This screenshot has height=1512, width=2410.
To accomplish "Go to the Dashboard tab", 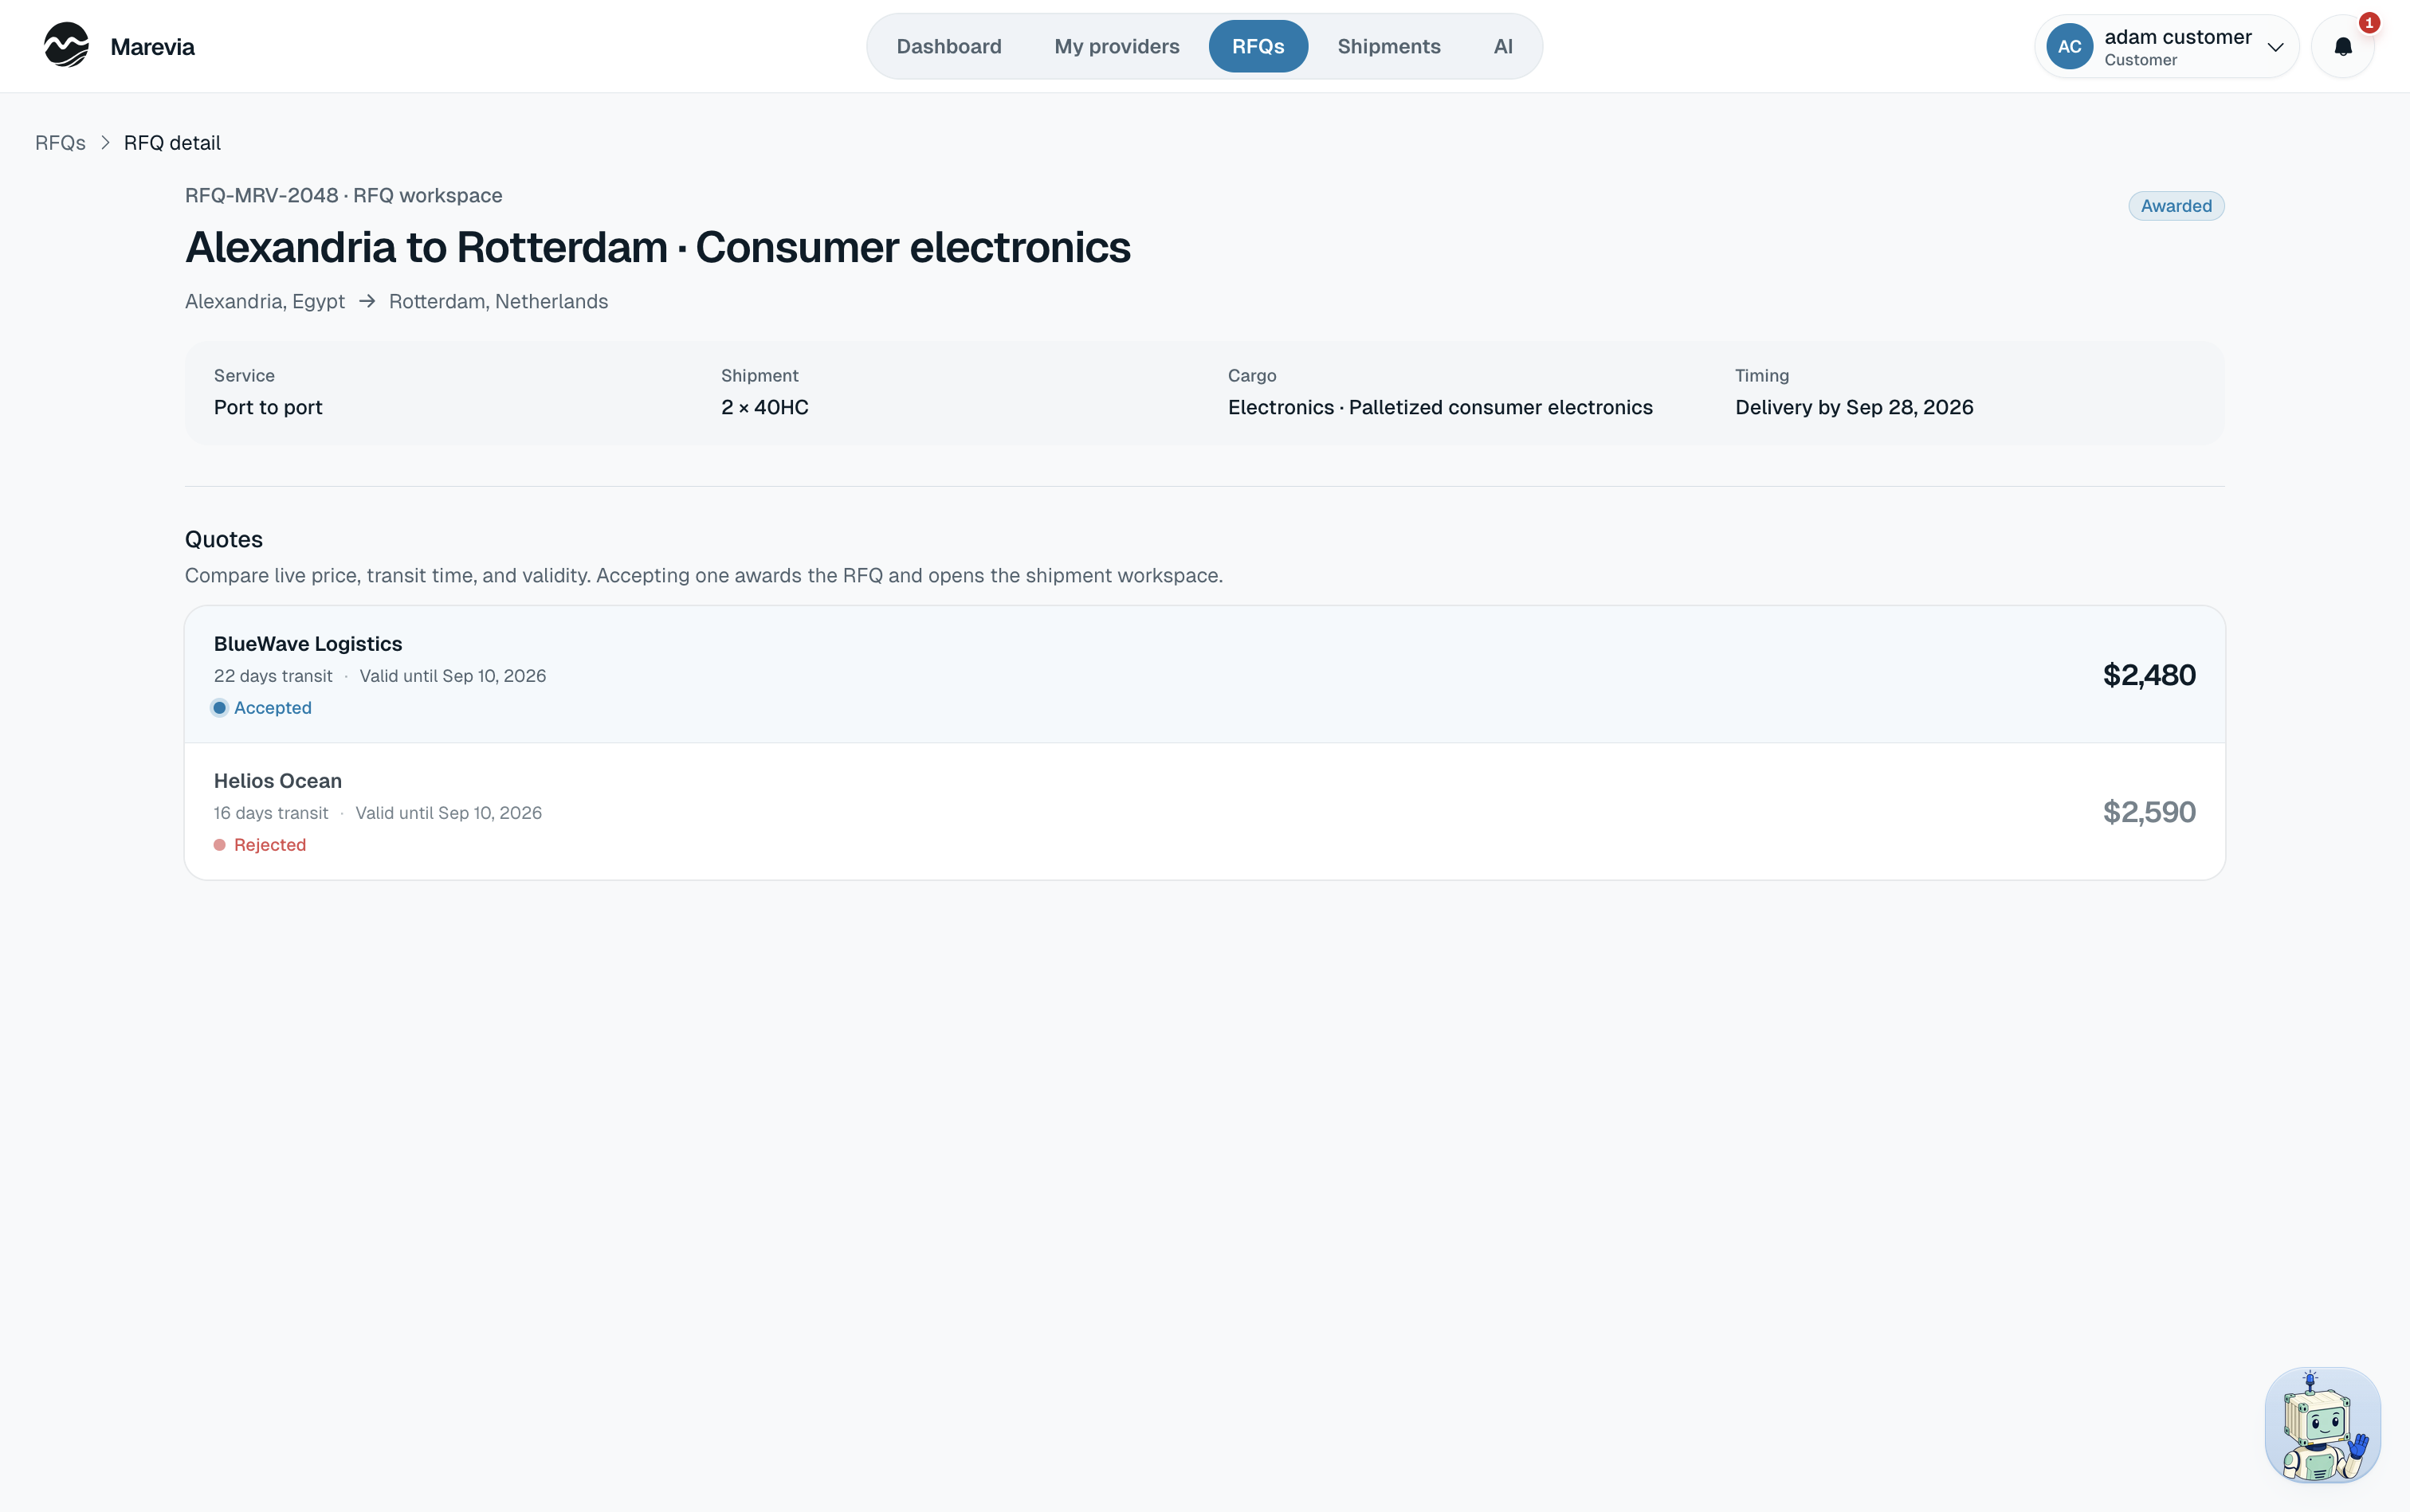I will (948, 46).
